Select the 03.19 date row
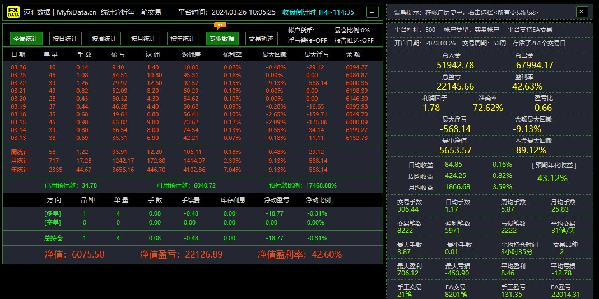 193,106
